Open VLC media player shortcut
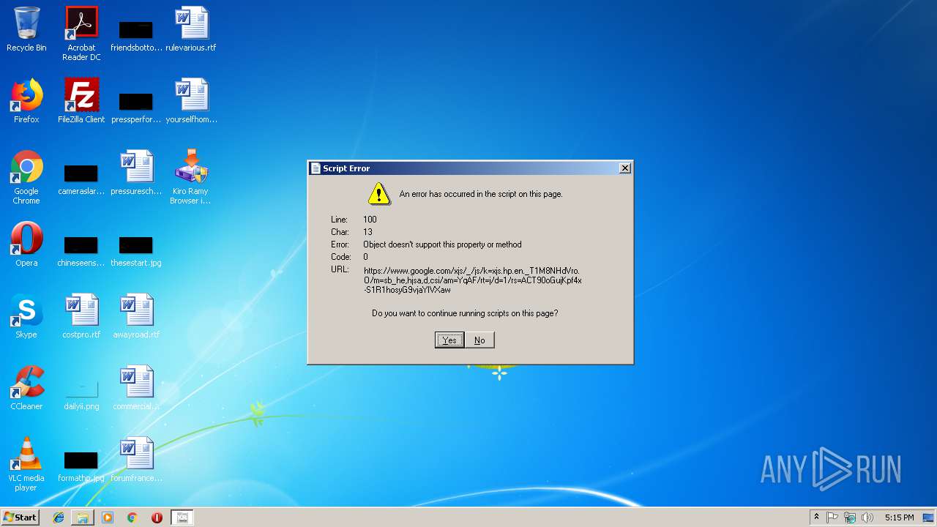This screenshot has height=527, width=937. [26, 465]
